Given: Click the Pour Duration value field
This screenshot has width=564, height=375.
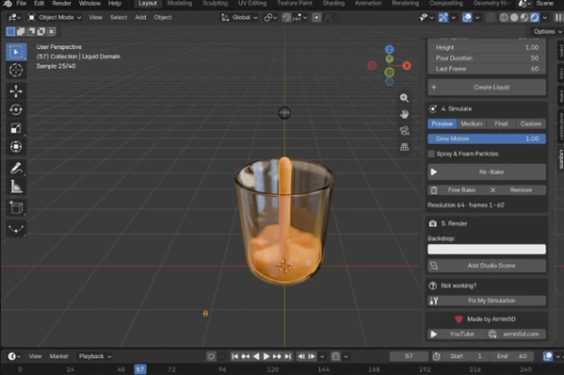Looking at the screenshot, I should click(x=487, y=57).
